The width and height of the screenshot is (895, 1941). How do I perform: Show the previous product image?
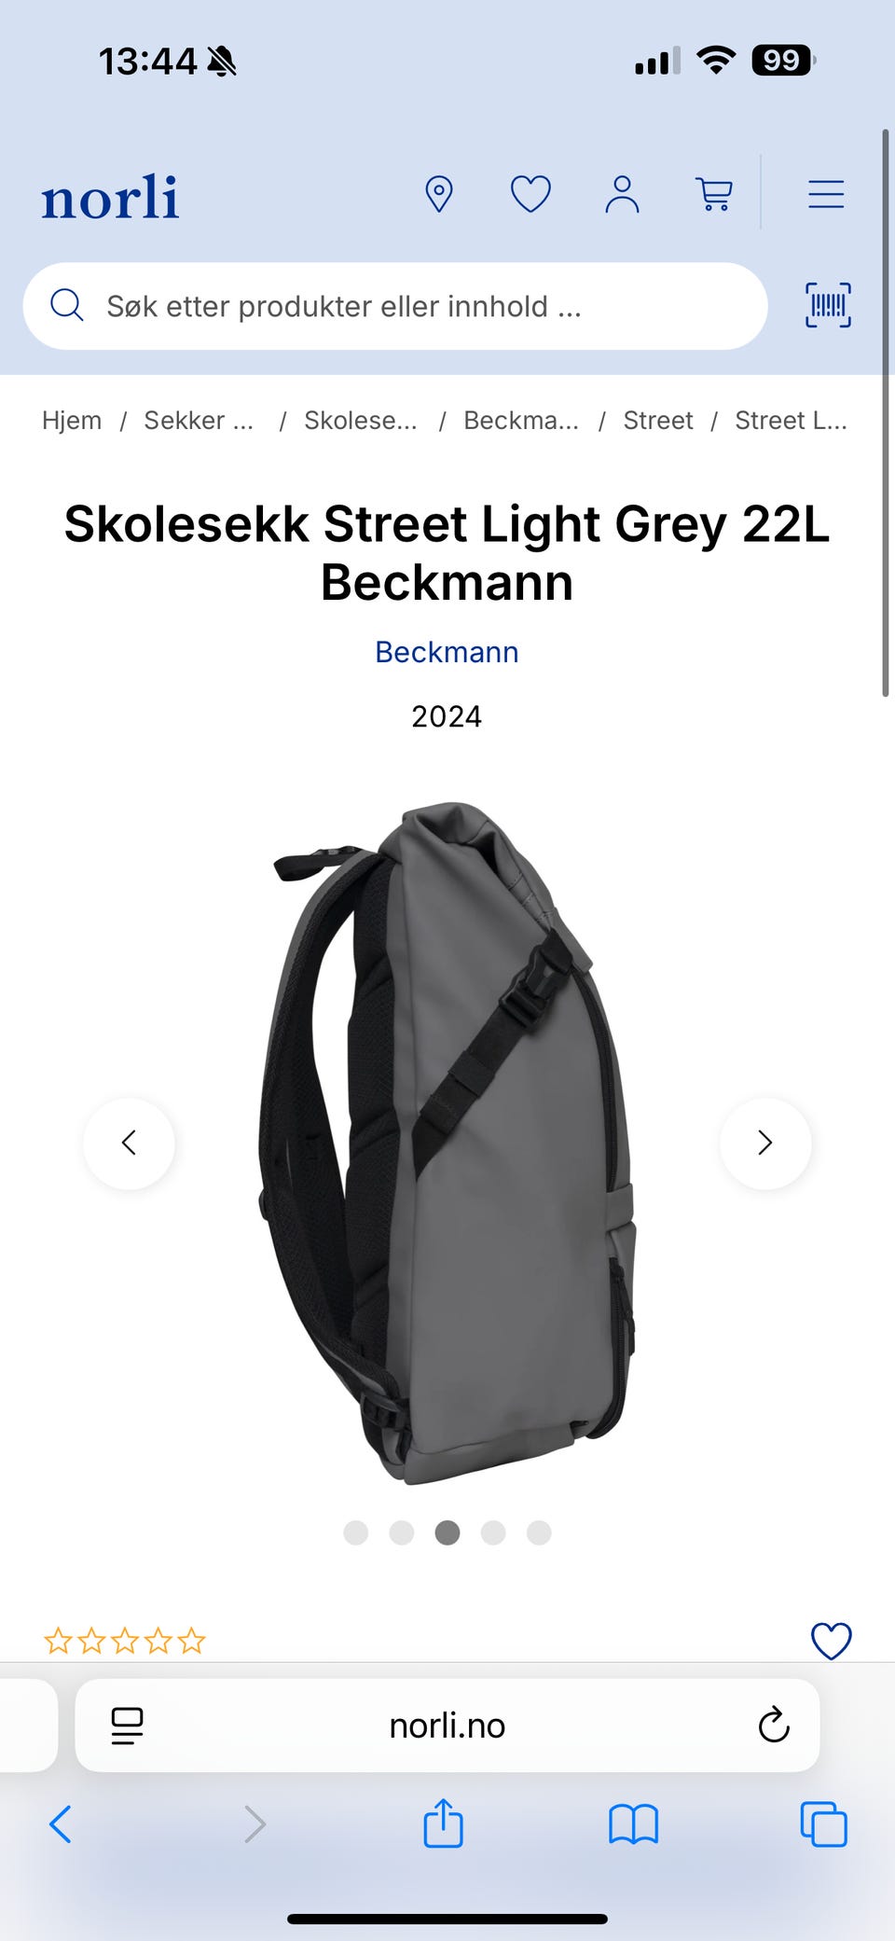click(129, 1143)
